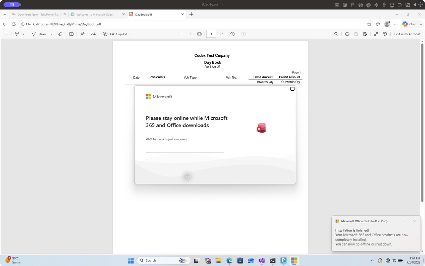425x266 pixels.
Task: Open Microsoft Store from the taskbar
Action: click(x=240, y=260)
